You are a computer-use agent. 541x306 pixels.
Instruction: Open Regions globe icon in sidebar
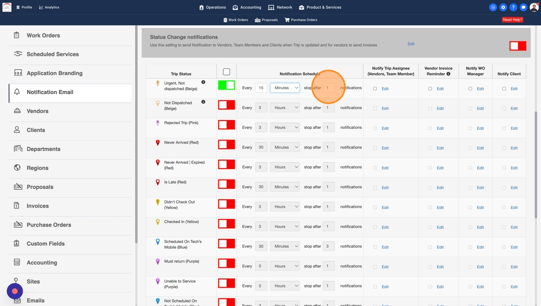(17, 167)
